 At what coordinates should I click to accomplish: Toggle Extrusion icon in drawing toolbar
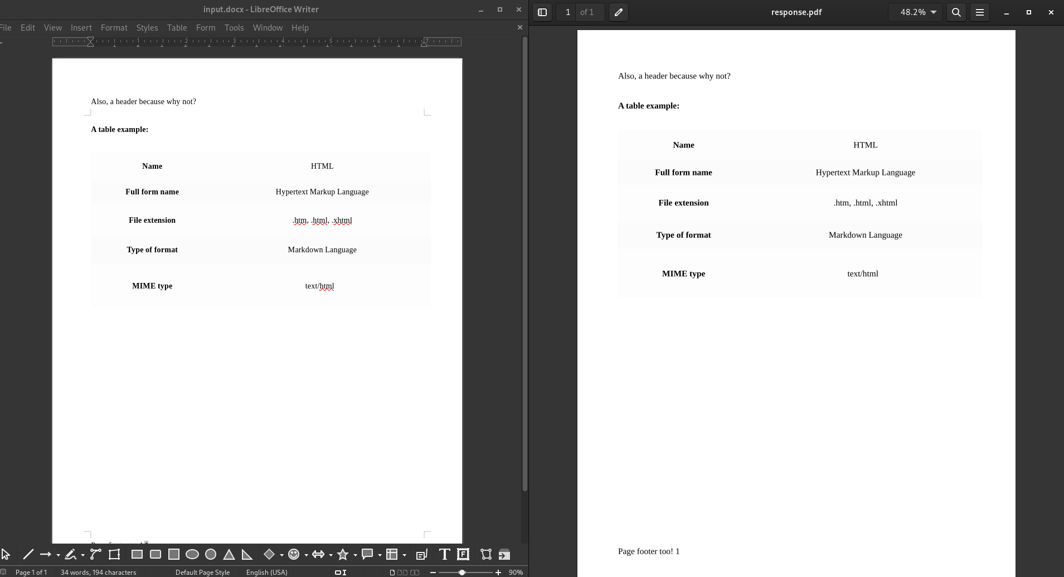click(504, 554)
